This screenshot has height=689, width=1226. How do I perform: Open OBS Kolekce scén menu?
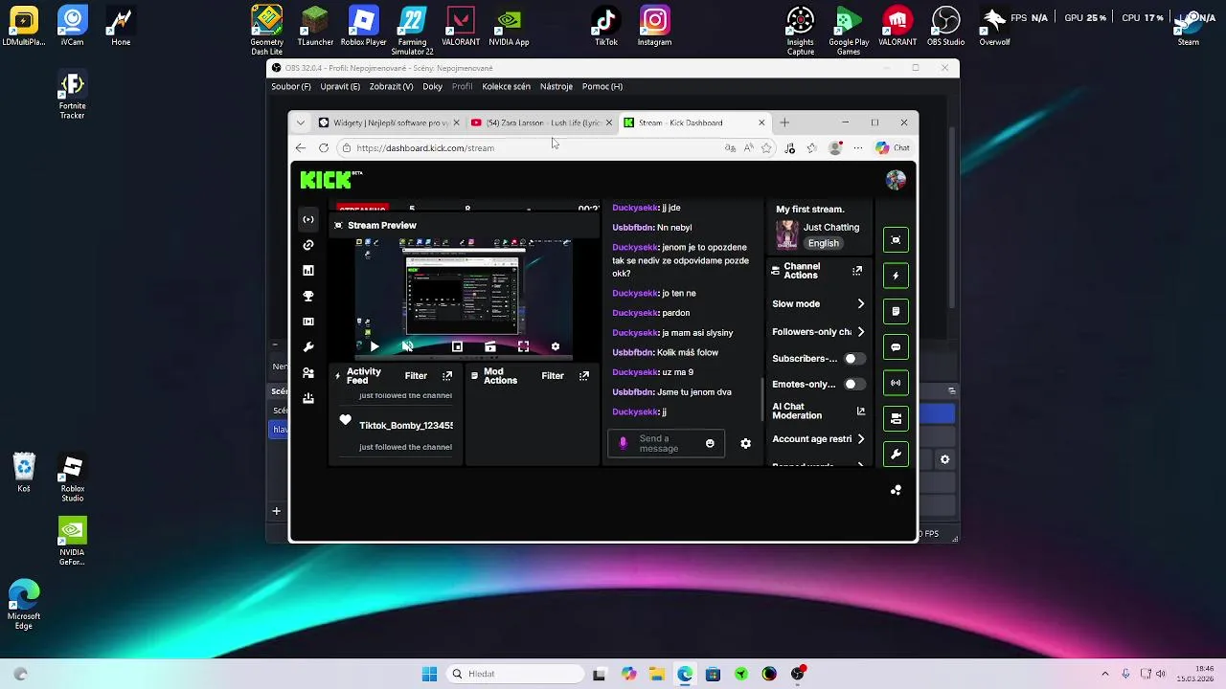(x=507, y=86)
